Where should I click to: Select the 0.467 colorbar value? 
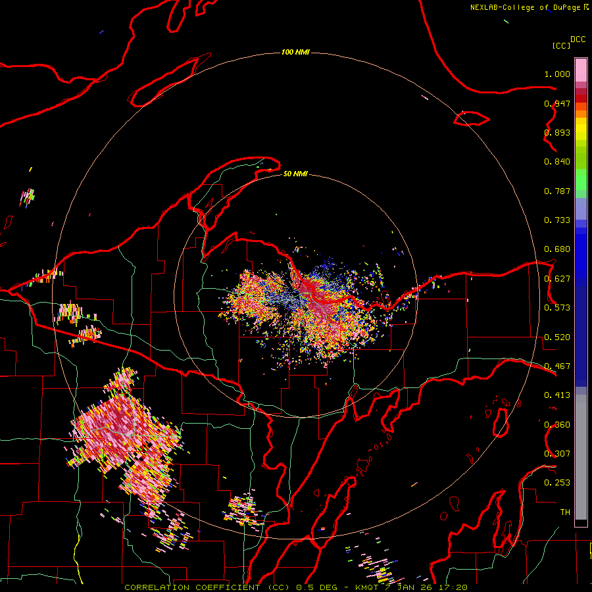(x=557, y=366)
